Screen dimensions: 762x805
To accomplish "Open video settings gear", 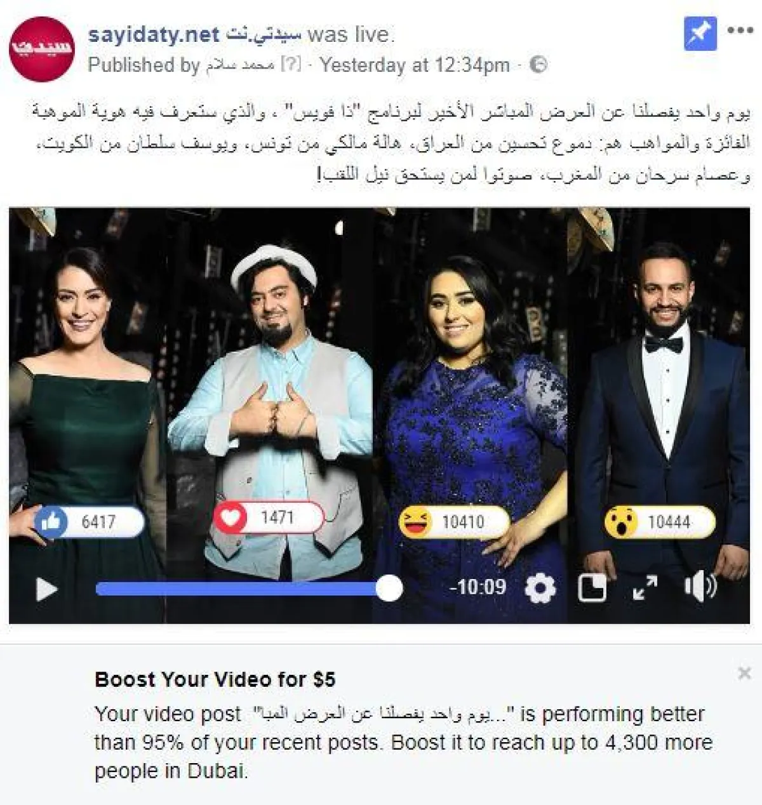I will click(540, 588).
